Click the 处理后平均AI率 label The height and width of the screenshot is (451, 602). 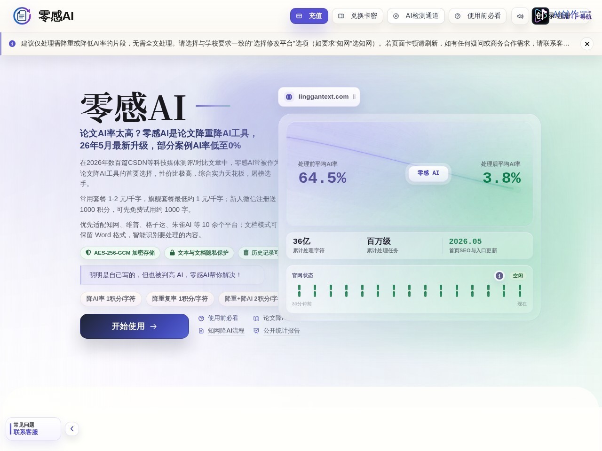point(501,164)
